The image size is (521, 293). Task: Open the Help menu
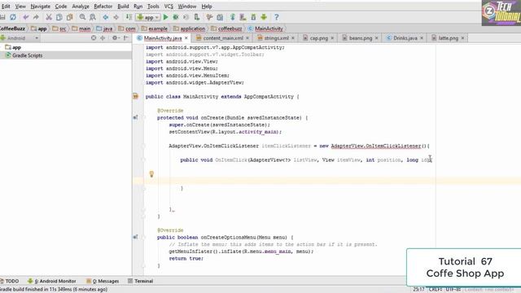pos(207,7)
